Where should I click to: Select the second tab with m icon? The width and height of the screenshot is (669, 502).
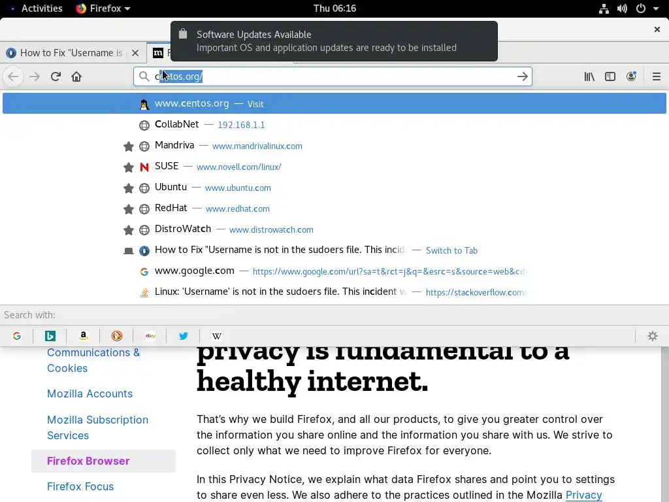coord(158,53)
